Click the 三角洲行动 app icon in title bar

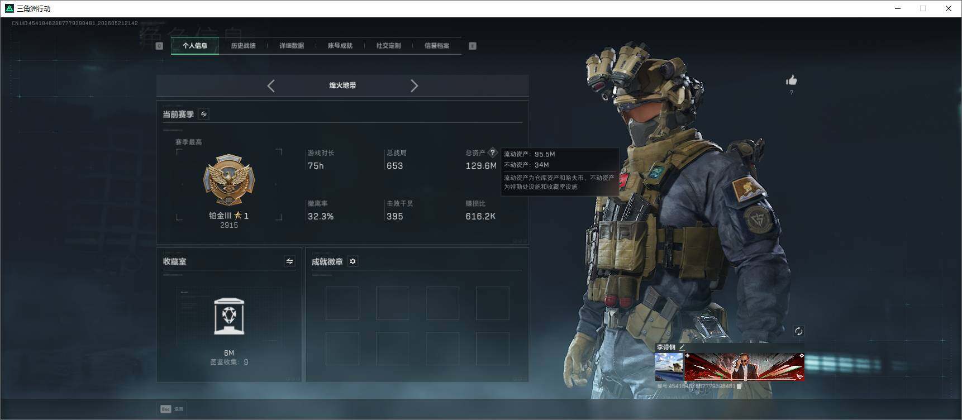9,8
